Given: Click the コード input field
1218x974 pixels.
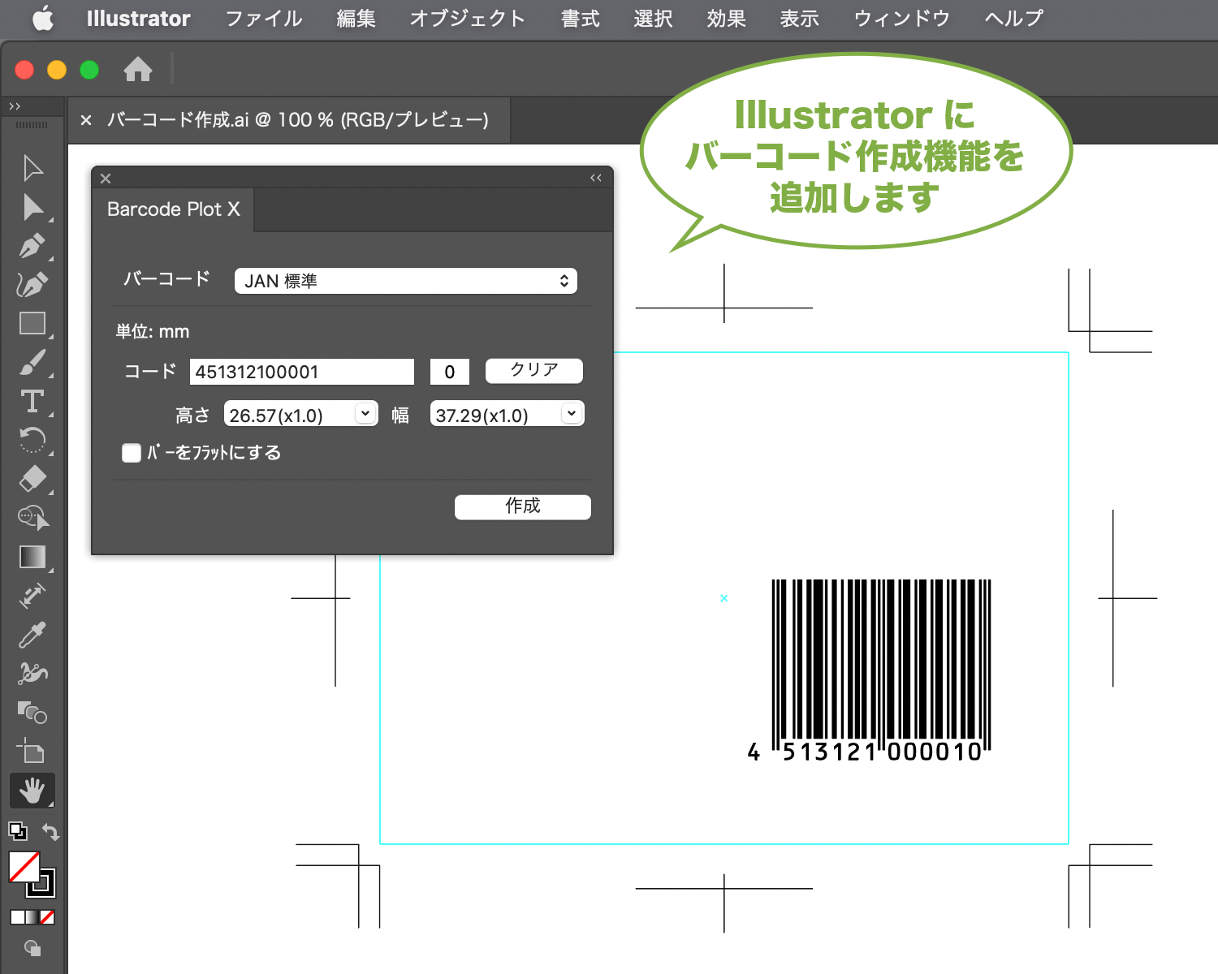Looking at the screenshot, I should (302, 372).
